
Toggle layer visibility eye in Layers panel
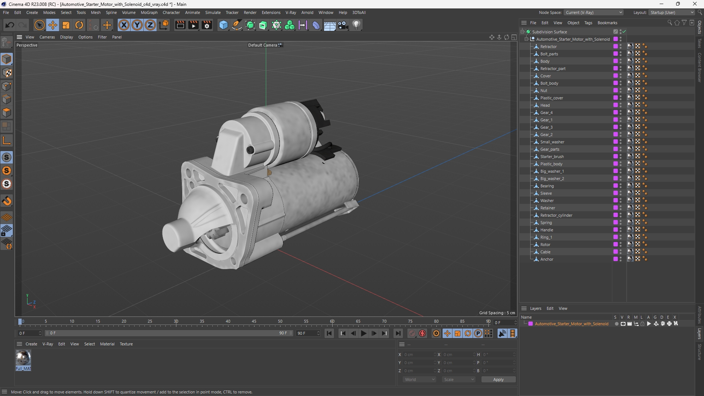[x=623, y=324]
